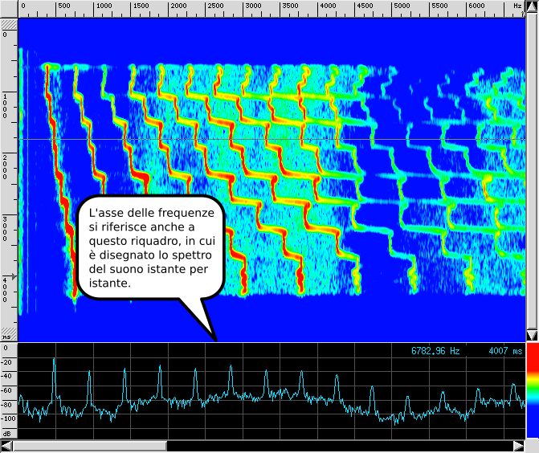539x453 pixels.
Task: Click the tallest peak in the spectrum plot
Action: (54, 361)
